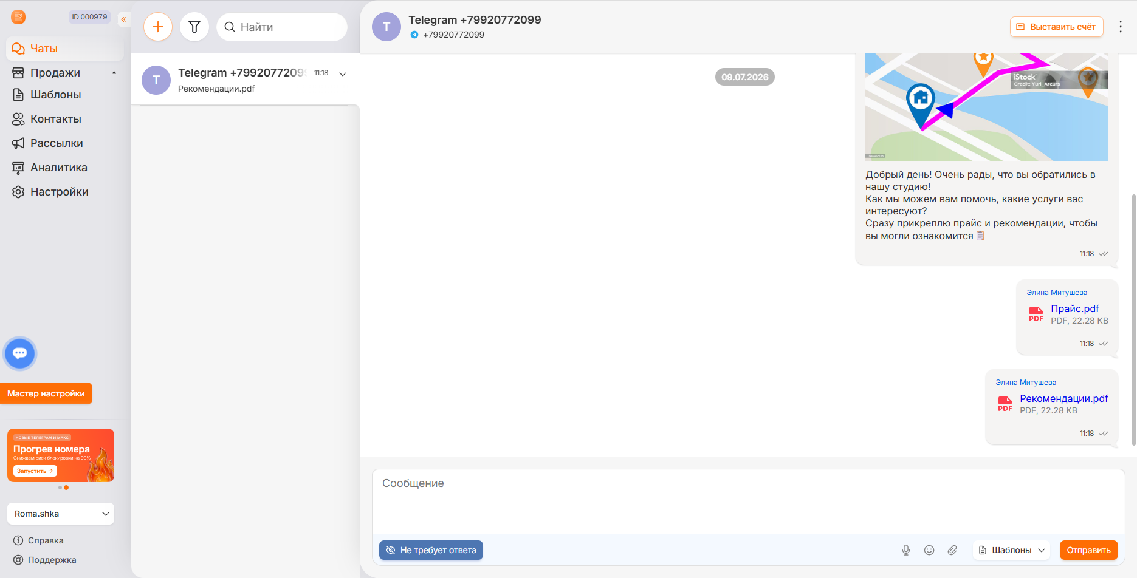1137x578 pixels.
Task: Open the Roma.shka account dropdown
Action: [x=61, y=514]
